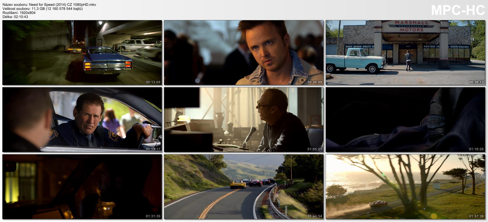This screenshot has height=222, width=488.
Task: Click the MPC-HC logo in the corner
Action: pyautogui.click(x=458, y=11)
